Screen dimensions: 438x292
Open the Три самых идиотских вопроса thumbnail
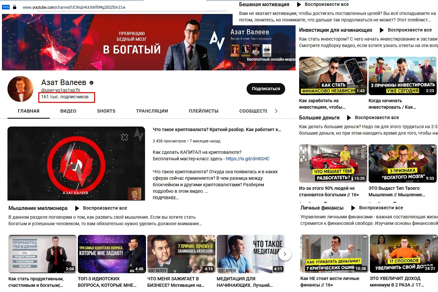(112, 254)
